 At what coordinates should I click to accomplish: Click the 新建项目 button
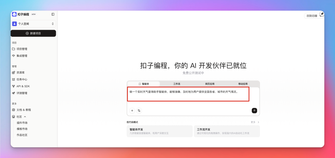(33, 33)
